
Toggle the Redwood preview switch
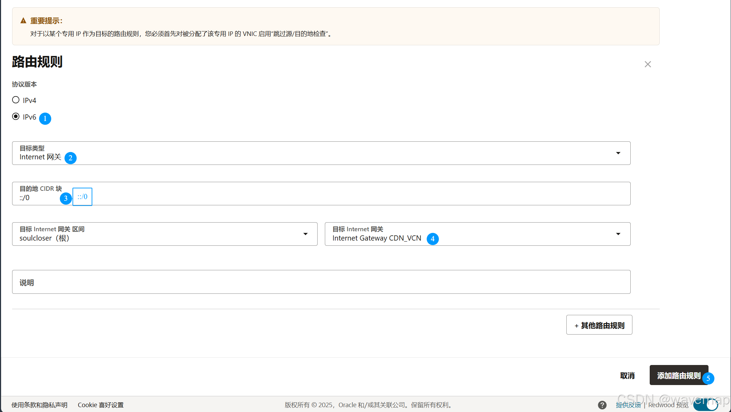coord(706,405)
